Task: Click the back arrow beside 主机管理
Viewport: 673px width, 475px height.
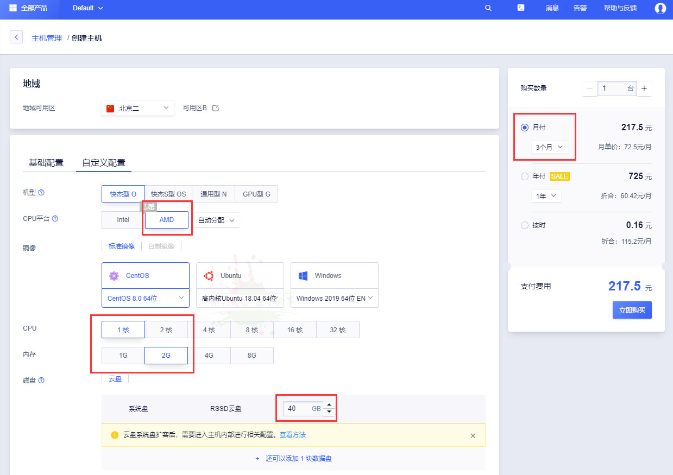Action: point(16,37)
